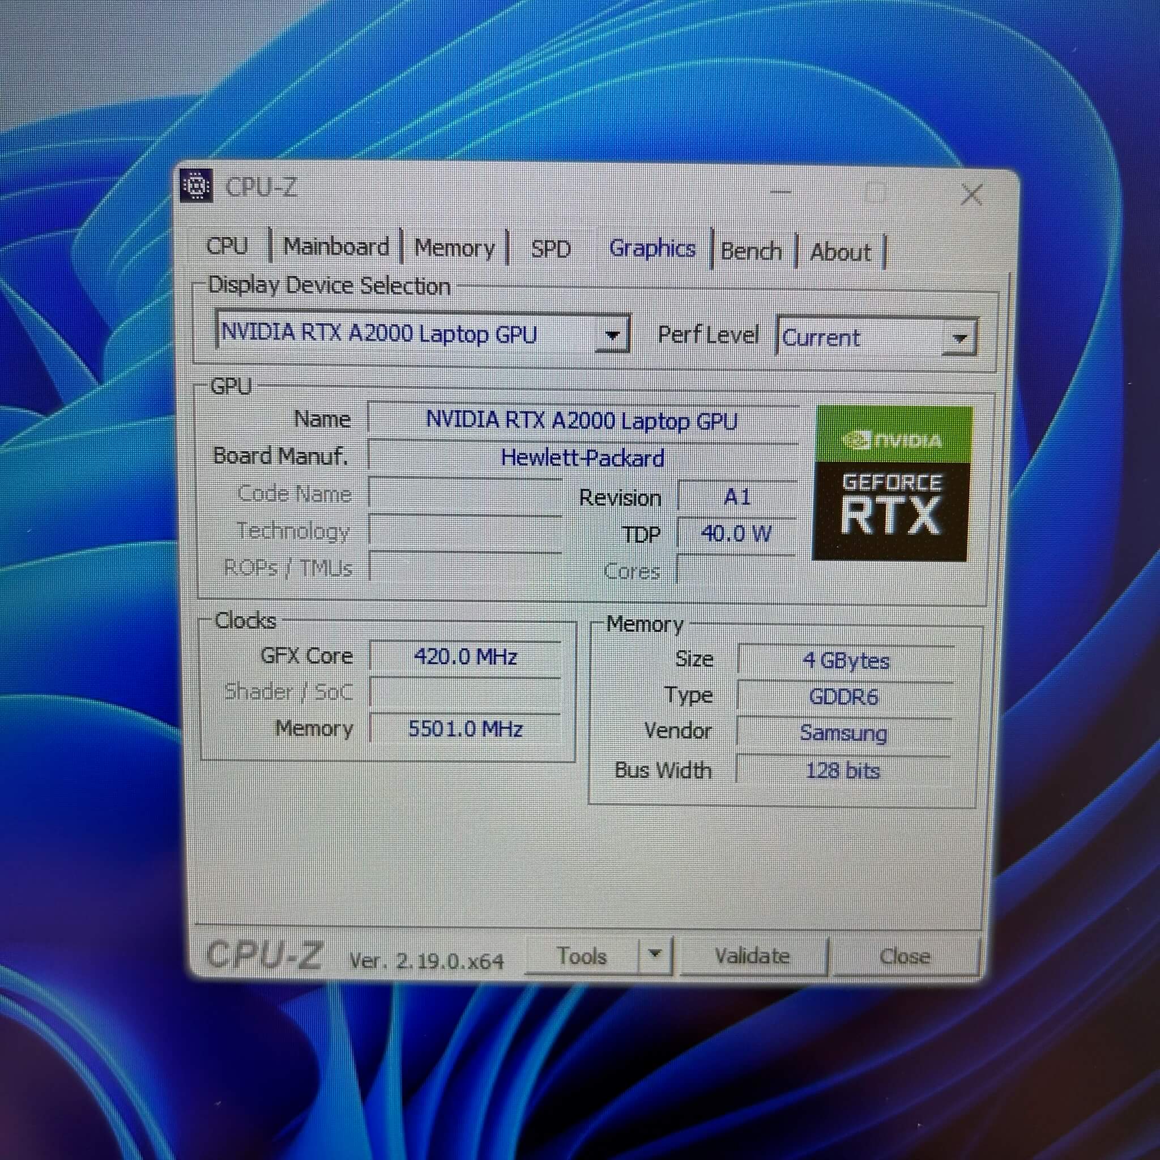Click the empty ROPs / TMUs field
Image resolution: width=1160 pixels, height=1160 pixels.
pyautogui.click(x=466, y=568)
